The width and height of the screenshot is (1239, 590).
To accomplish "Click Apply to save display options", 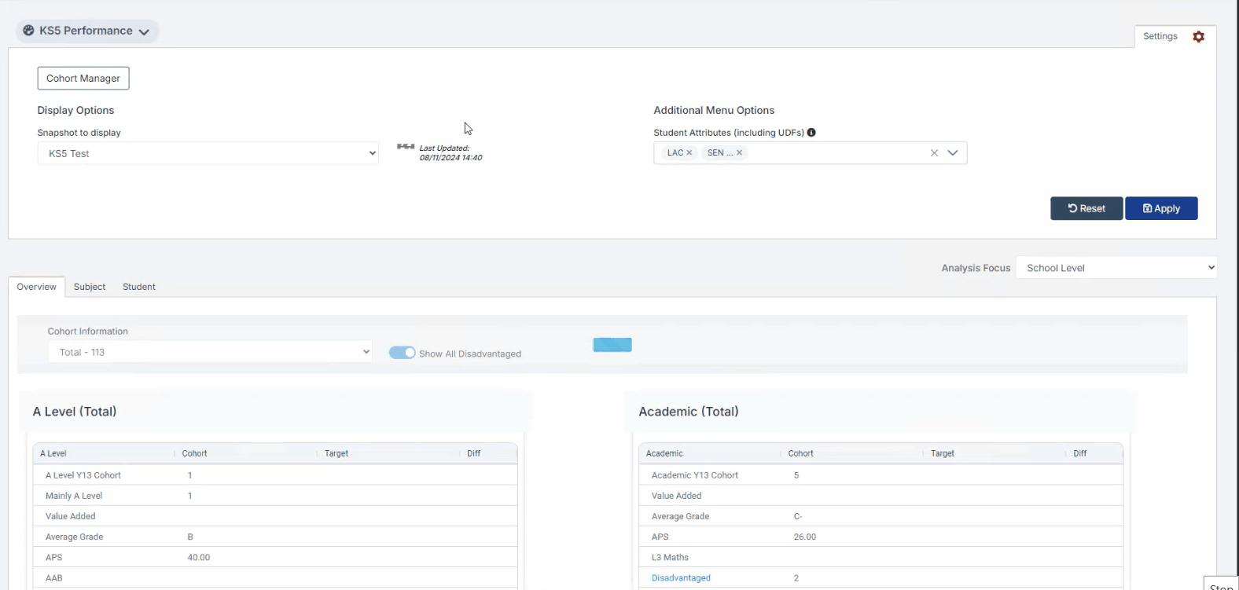I will pyautogui.click(x=1161, y=208).
